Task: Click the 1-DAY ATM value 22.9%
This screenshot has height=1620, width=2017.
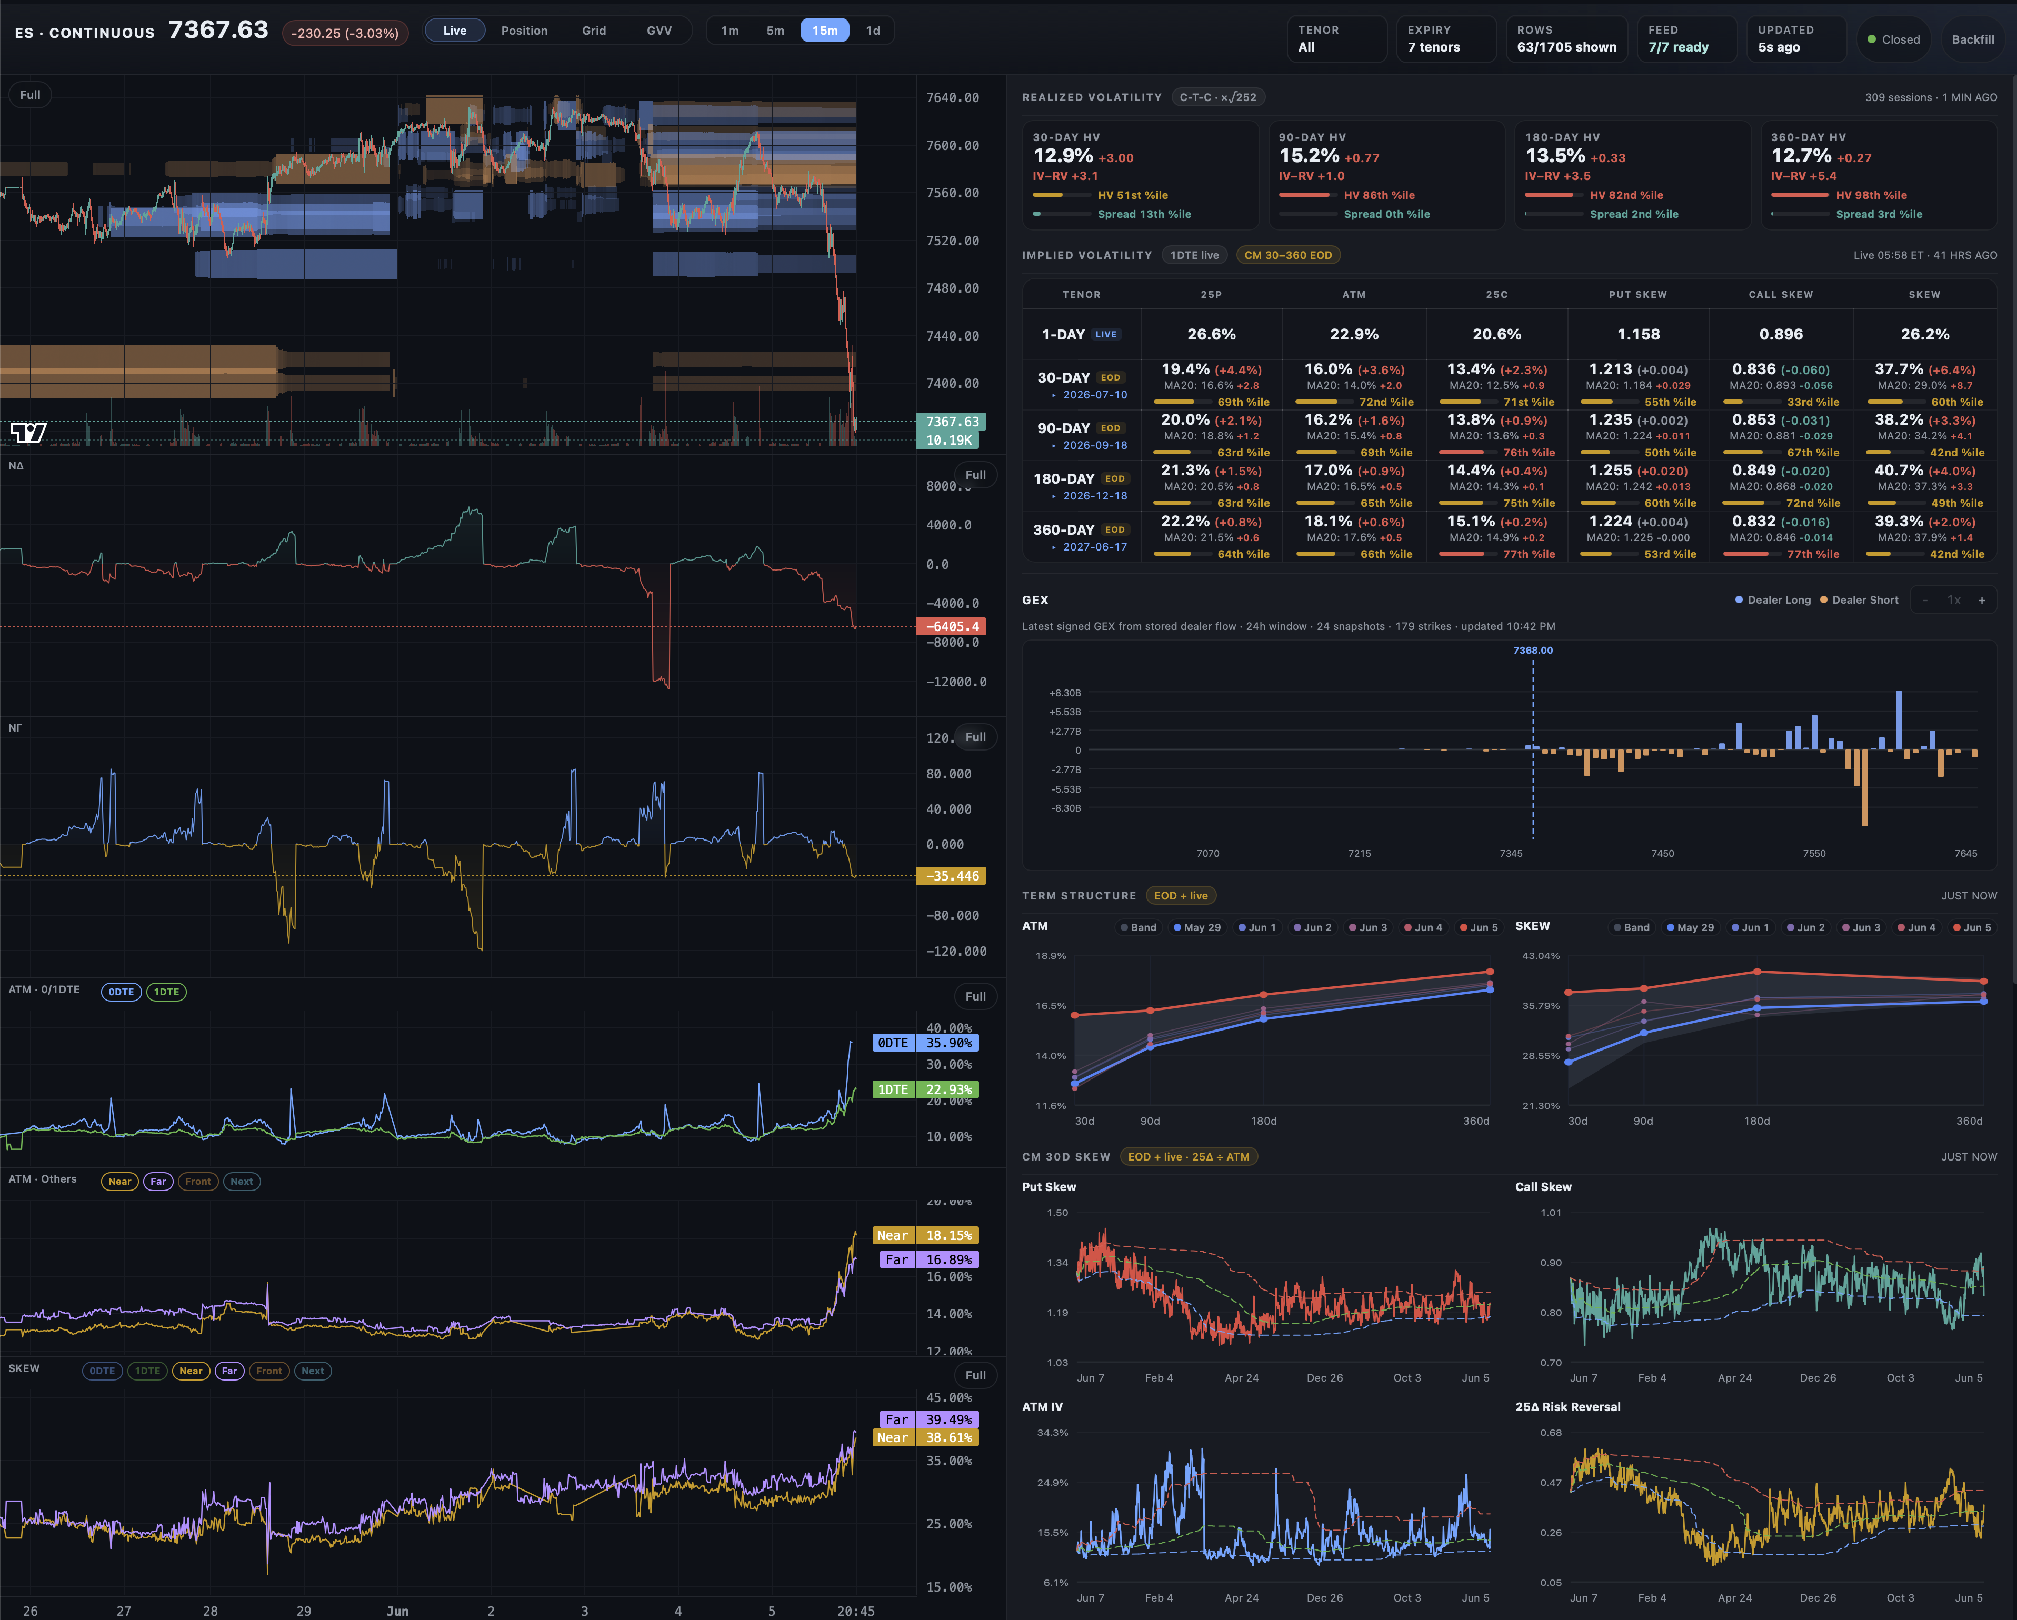Action: coord(1354,334)
